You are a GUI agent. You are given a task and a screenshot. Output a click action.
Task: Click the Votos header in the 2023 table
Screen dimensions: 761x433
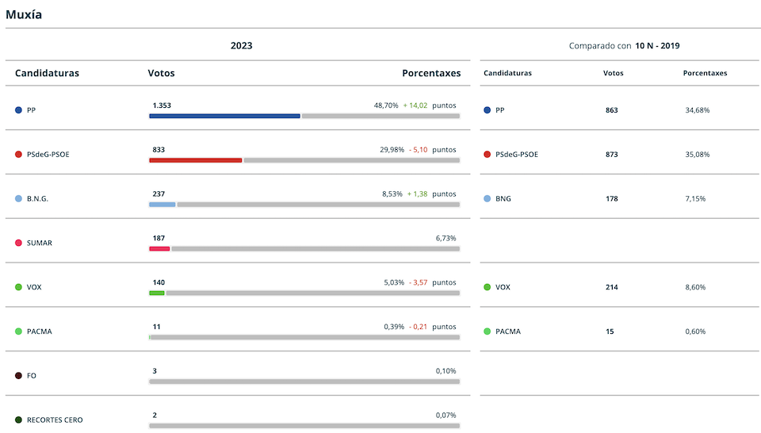tap(161, 73)
